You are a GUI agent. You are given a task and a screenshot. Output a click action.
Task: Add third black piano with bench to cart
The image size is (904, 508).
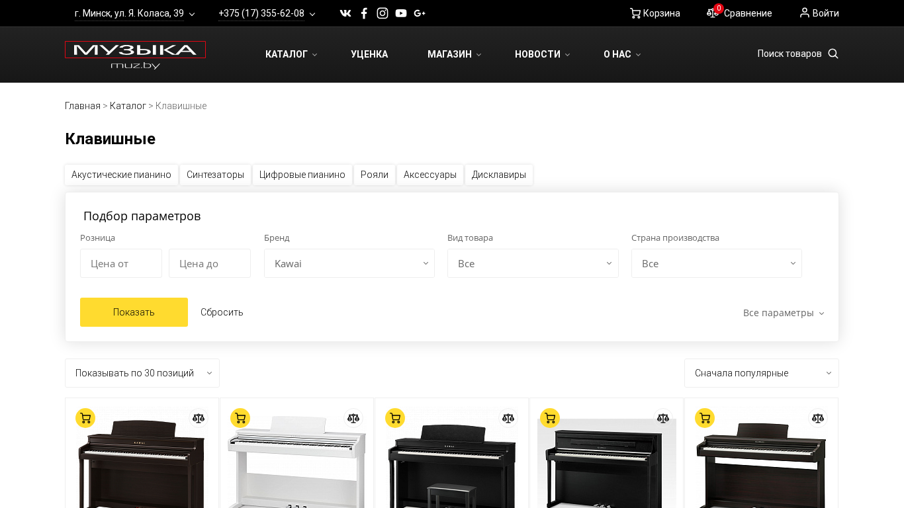coord(395,418)
